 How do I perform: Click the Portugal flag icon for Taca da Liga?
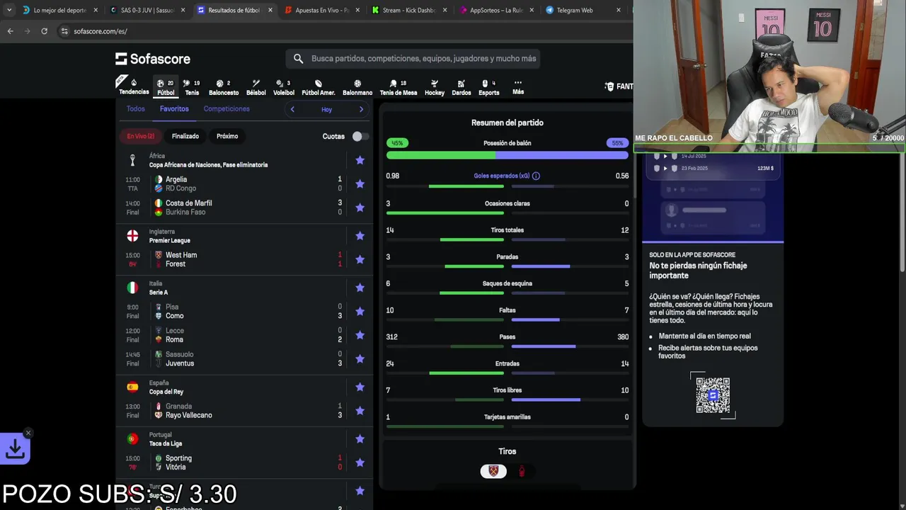(x=132, y=439)
